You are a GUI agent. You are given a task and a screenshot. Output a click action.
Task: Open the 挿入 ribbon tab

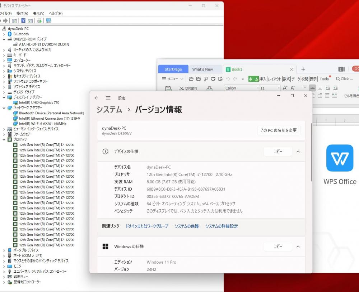pyautogui.click(x=263, y=79)
